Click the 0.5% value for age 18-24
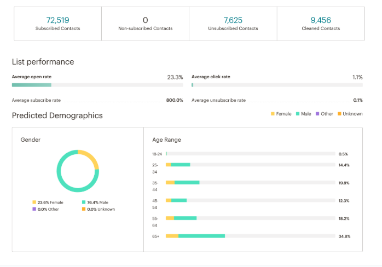This screenshot has width=382, height=267. [343, 154]
